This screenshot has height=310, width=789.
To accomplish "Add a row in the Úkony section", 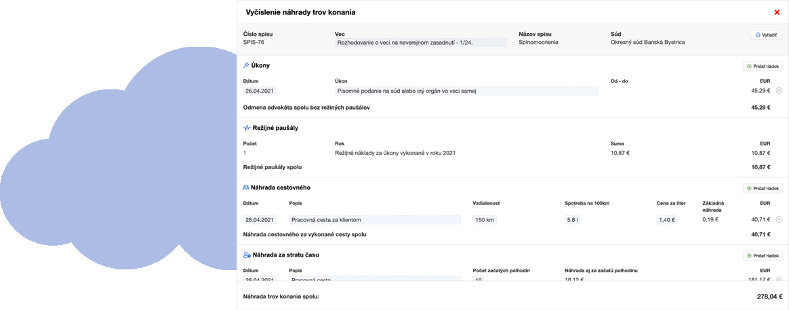I will (763, 66).
